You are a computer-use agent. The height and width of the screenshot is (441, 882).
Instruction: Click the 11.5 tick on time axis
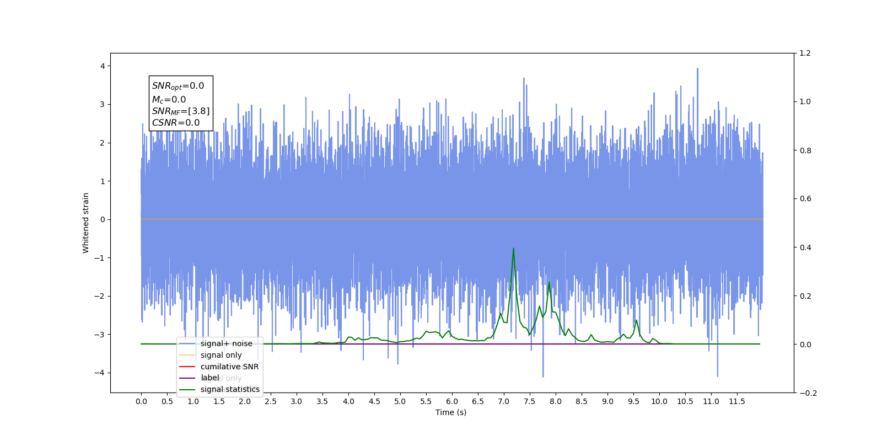(737, 401)
